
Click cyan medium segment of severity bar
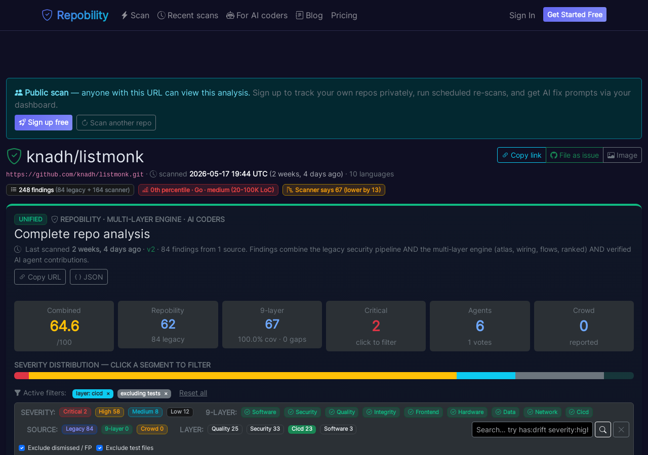pyautogui.click(x=486, y=376)
